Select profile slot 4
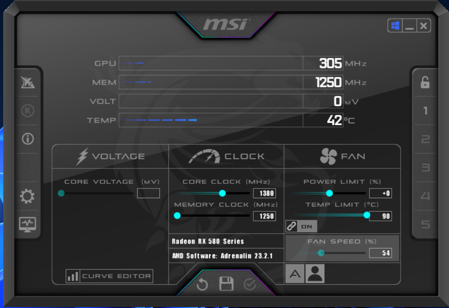The height and width of the screenshot is (308, 449). coord(425,196)
